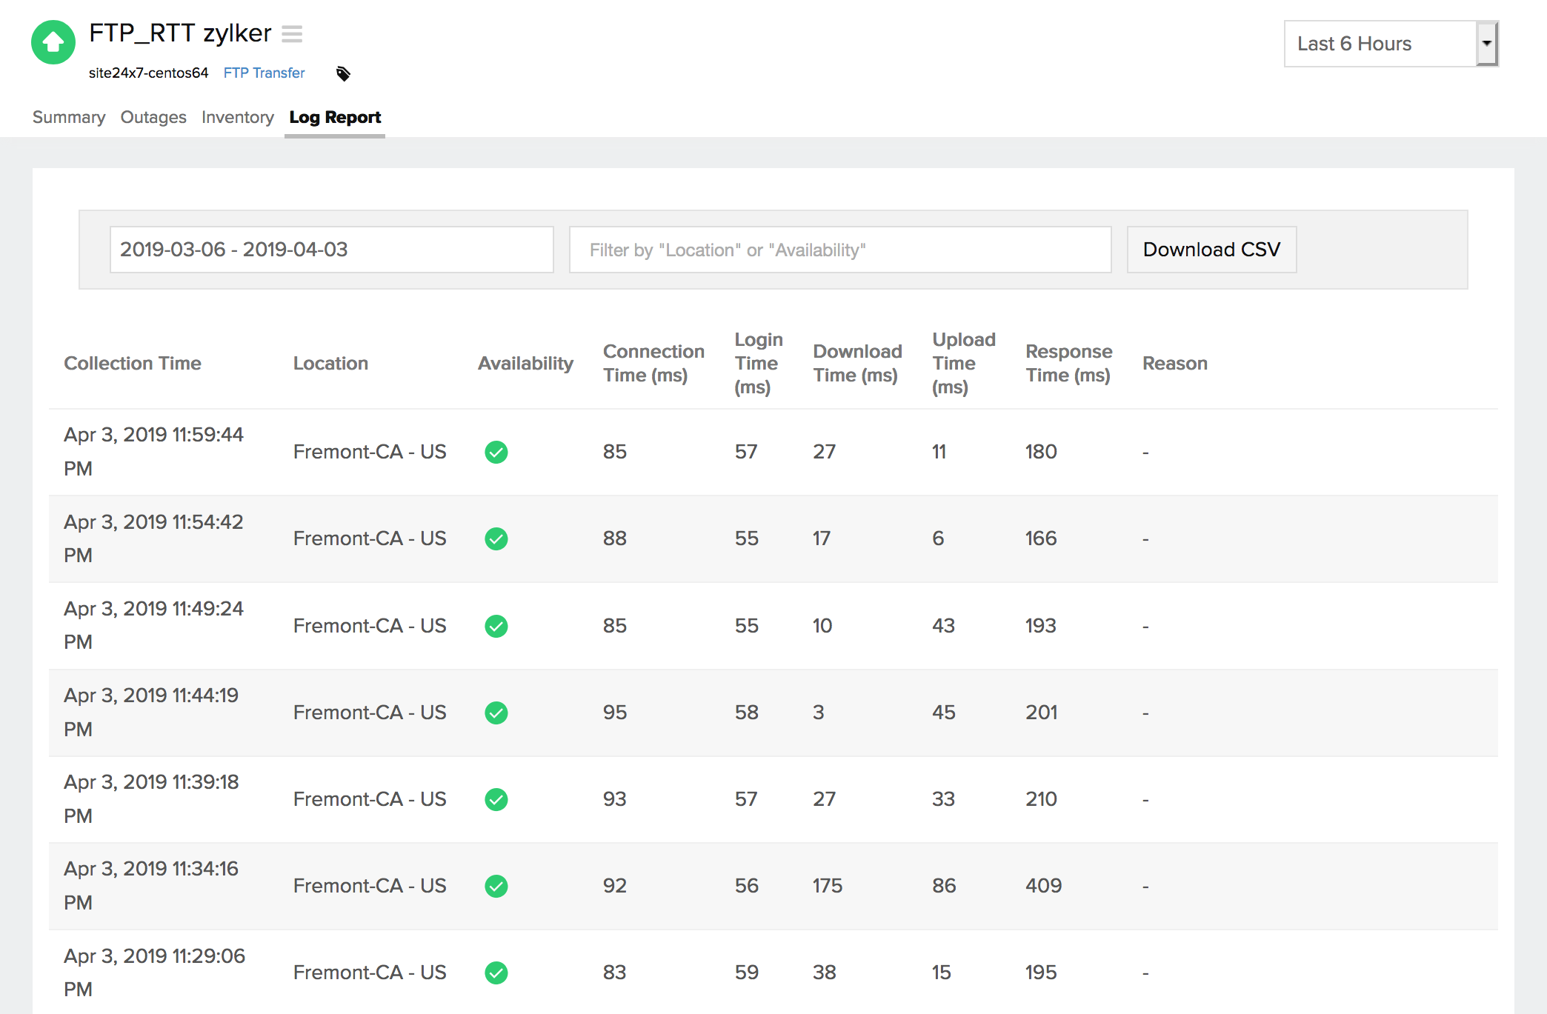Open the FTP Transfer link
The height and width of the screenshot is (1014, 1547).
click(264, 73)
